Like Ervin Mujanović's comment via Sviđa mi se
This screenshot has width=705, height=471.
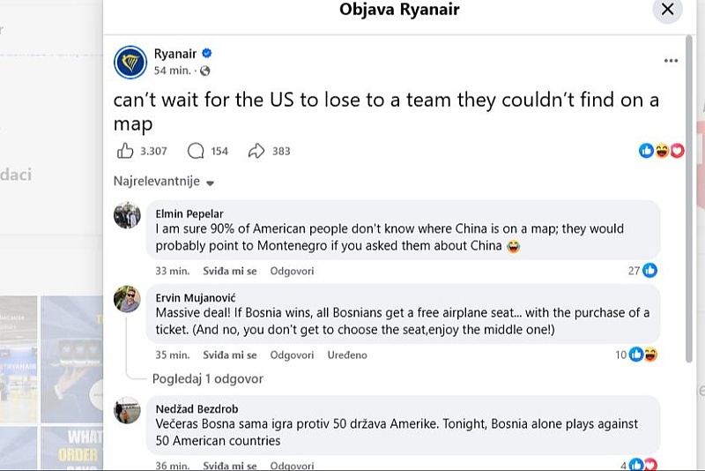230,355
